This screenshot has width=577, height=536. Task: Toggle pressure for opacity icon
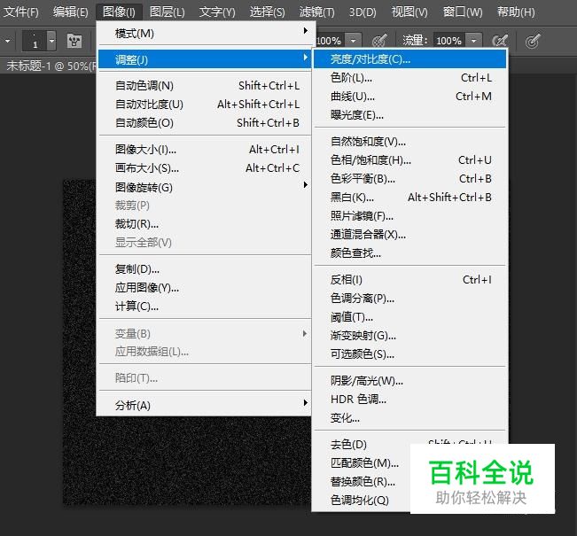tap(379, 41)
